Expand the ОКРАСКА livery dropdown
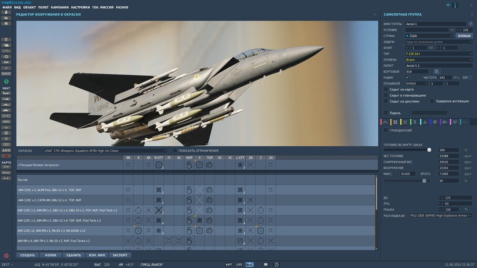The image size is (477, 268). tap(105, 151)
